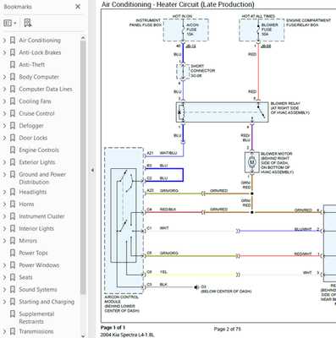Click the bookmarks panel scrollbar thumb
The image size is (336, 338).
[x=83, y=167]
